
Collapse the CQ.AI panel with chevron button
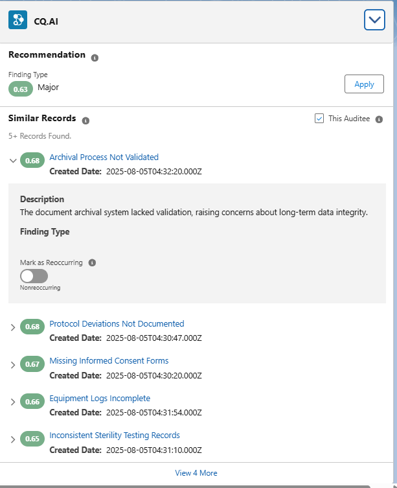pyautogui.click(x=374, y=20)
